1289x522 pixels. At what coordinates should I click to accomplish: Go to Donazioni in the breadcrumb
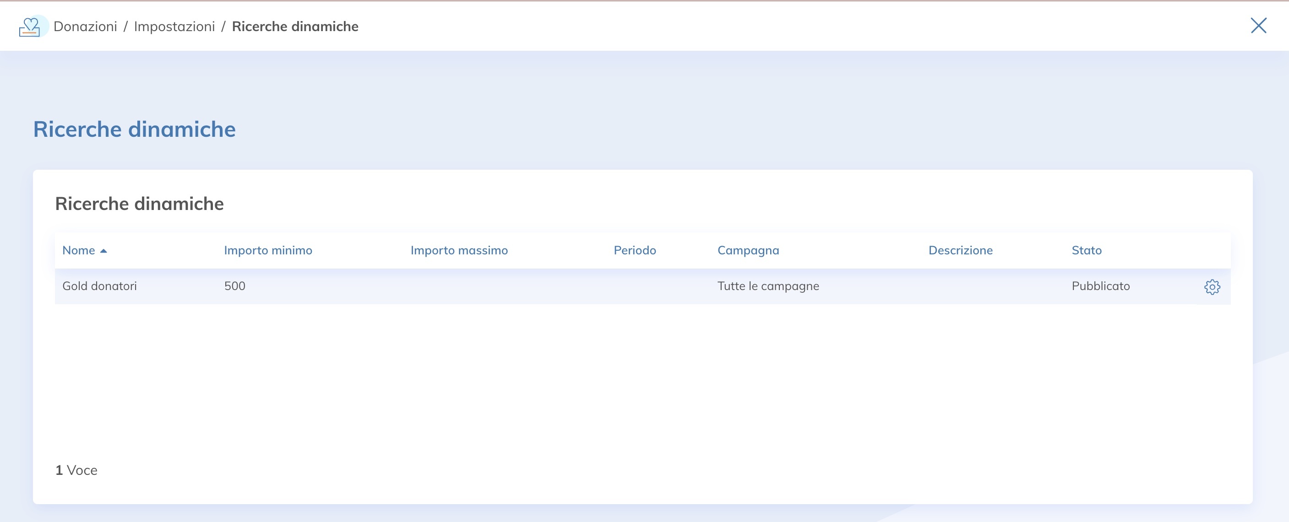[85, 27]
